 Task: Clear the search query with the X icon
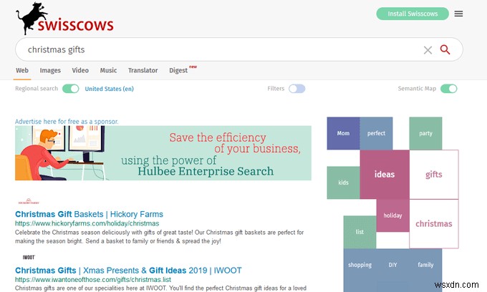(428, 50)
